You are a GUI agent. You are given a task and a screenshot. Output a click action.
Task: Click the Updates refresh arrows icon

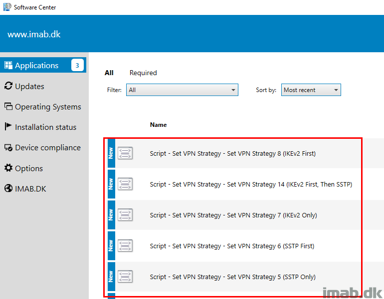pyautogui.click(x=8, y=86)
